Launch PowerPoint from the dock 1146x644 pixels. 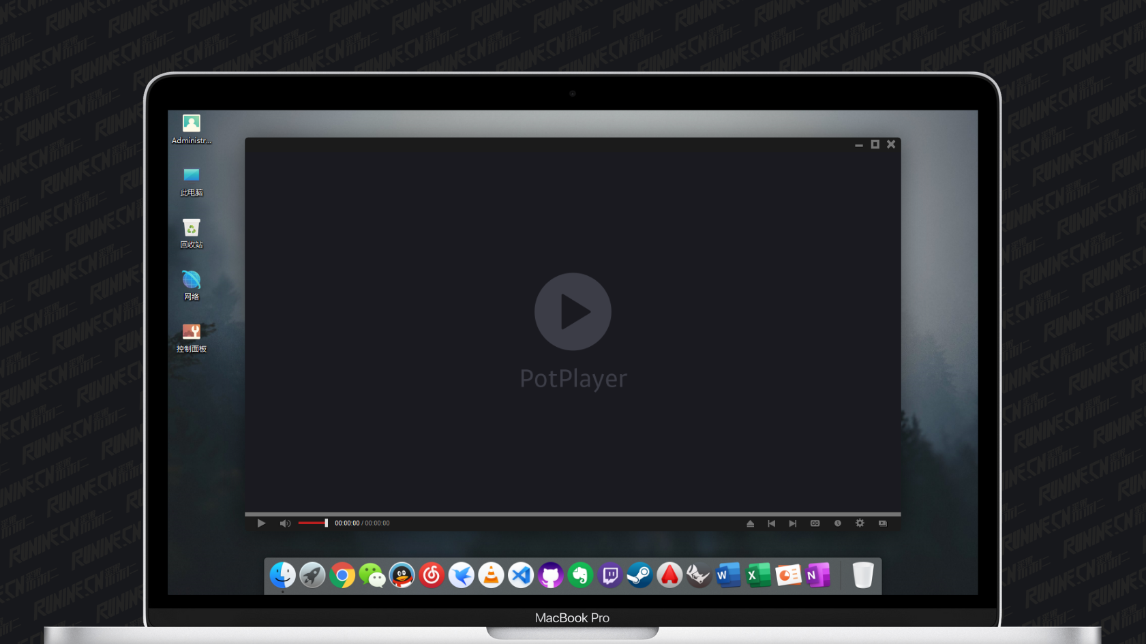(788, 575)
